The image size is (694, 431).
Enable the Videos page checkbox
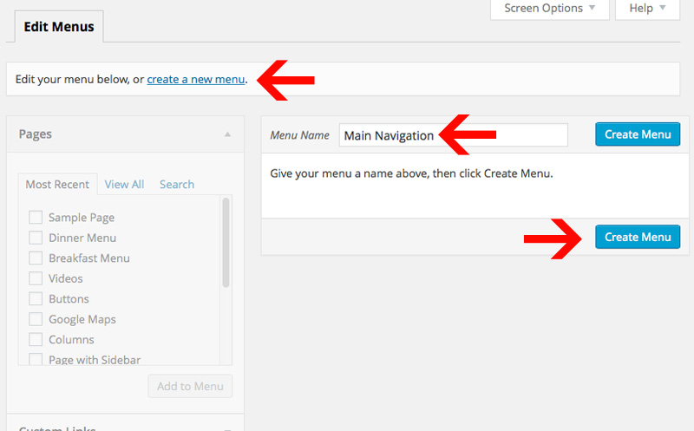(x=36, y=278)
